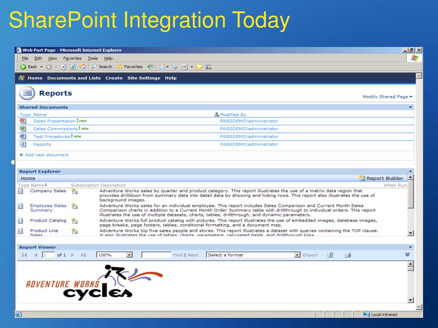Click subscription icon for Product Catalog
This screenshot has height=328, width=438.
[74, 221]
